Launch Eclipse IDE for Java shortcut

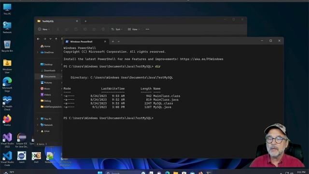22,140
